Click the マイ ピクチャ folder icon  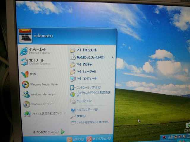click(x=73, y=64)
